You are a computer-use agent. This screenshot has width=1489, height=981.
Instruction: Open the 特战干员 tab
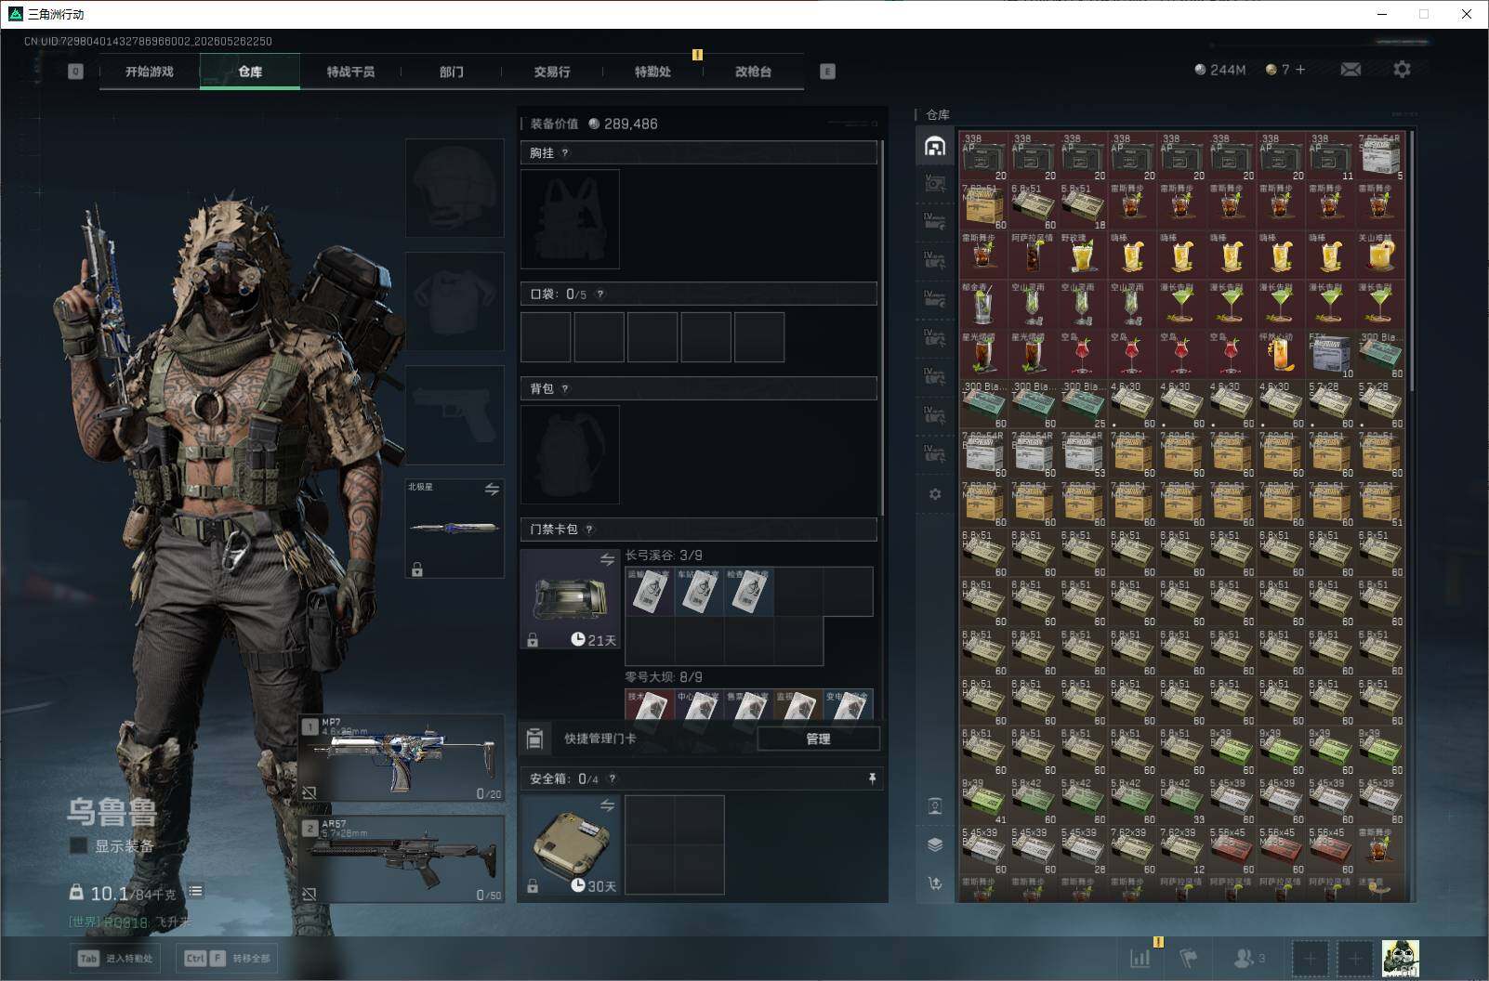pos(350,72)
